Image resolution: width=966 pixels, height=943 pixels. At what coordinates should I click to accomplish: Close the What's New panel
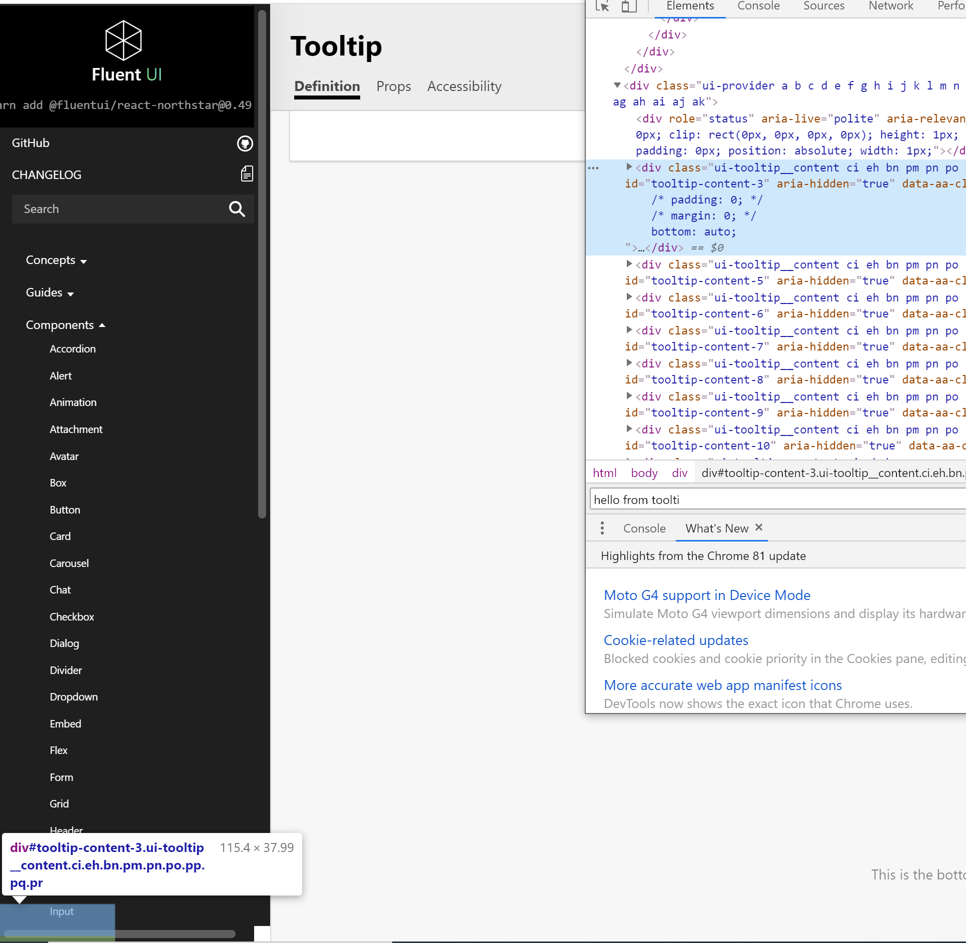point(758,527)
